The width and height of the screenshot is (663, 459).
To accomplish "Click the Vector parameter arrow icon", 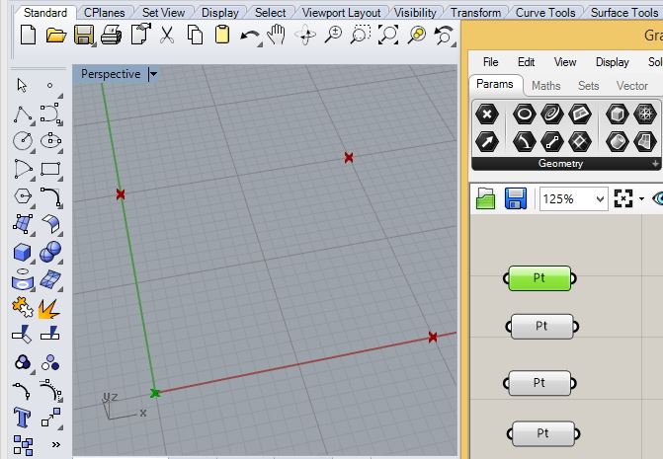I will click(487, 141).
